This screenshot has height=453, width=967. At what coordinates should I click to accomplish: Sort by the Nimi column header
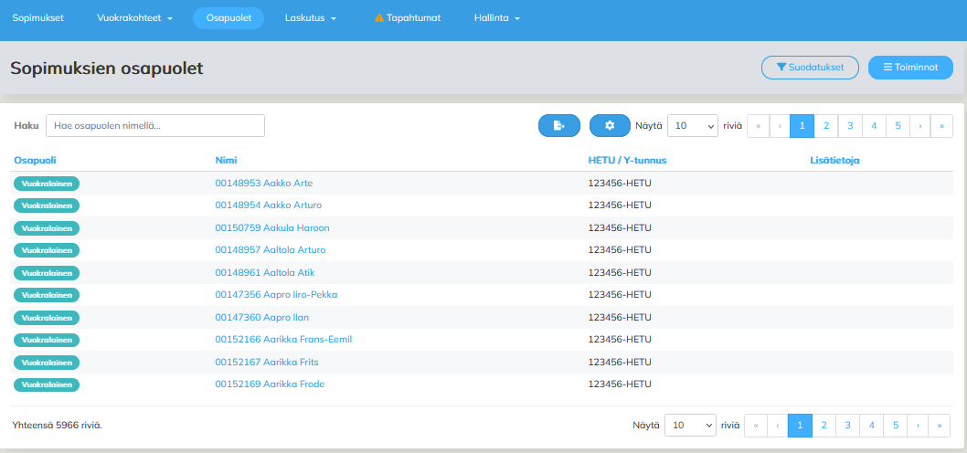(x=226, y=161)
